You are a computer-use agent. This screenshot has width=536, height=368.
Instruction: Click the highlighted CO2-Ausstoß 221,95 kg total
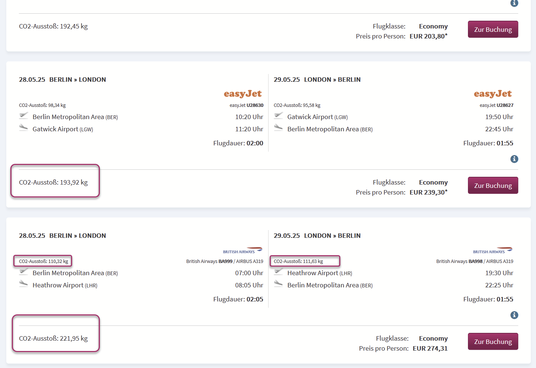[53, 338]
